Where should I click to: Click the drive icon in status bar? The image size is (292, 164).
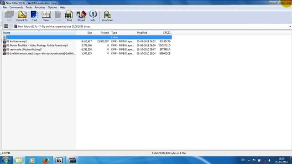(4, 153)
